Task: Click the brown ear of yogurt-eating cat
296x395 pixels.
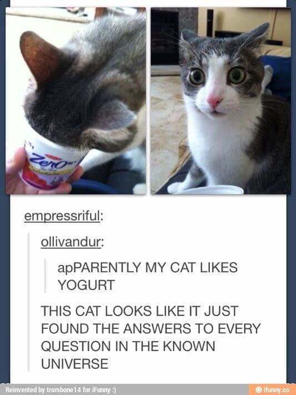Action: click(x=42, y=58)
